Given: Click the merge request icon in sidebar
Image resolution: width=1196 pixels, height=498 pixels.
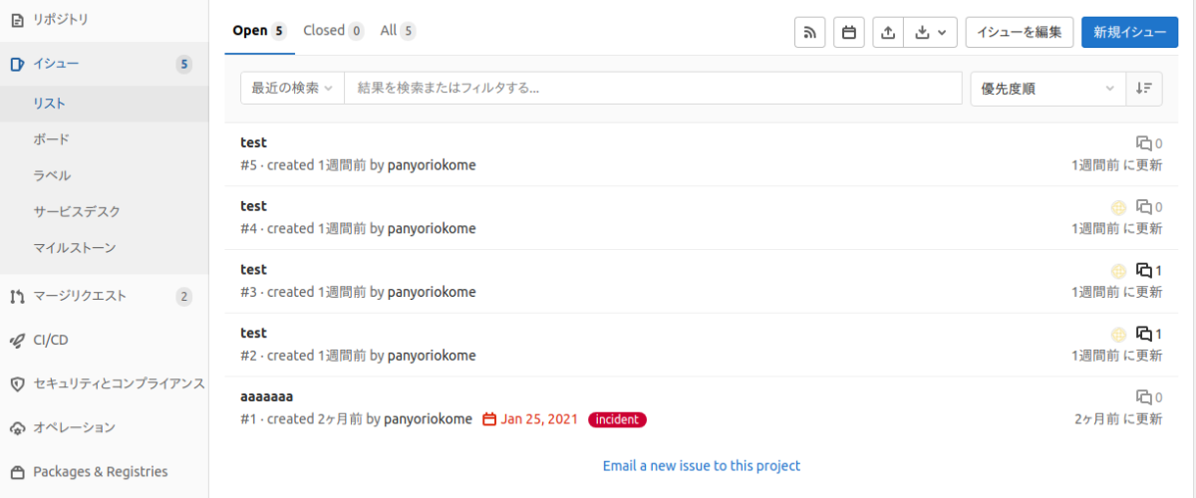Looking at the screenshot, I should pos(16,296).
